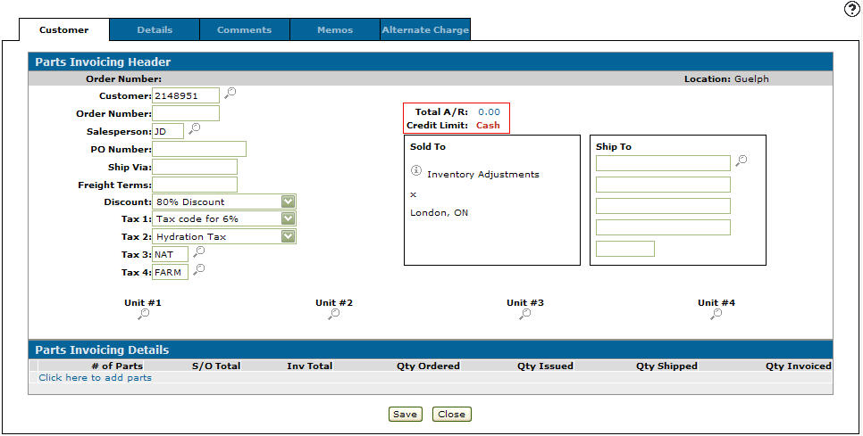Search for Unit #4 with magnifier
The image size is (863, 436).
[x=716, y=315]
